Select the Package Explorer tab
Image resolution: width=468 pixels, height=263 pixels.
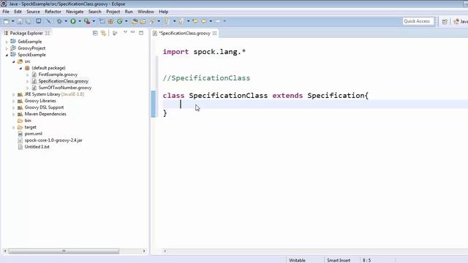(x=26, y=33)
